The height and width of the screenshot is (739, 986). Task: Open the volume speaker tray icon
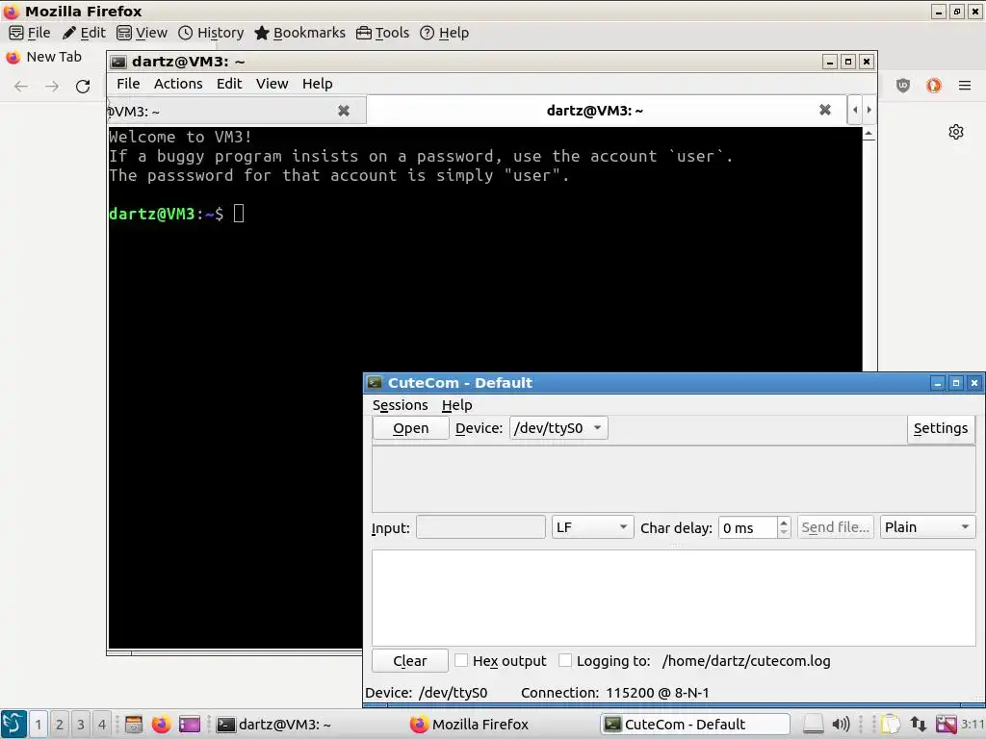click(x=841, y=725)
